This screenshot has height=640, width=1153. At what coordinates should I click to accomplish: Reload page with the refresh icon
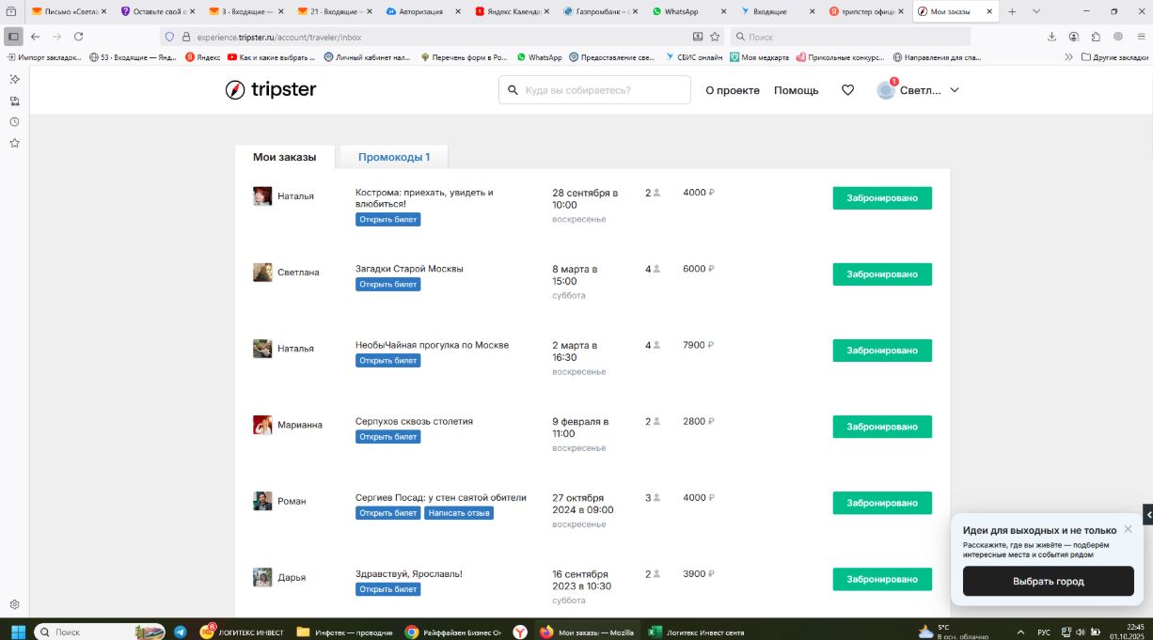78,37
